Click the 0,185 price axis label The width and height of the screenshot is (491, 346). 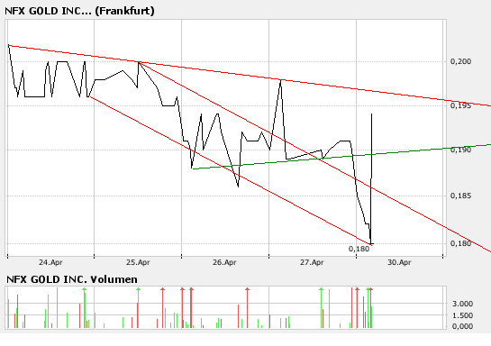coord(460,196)
